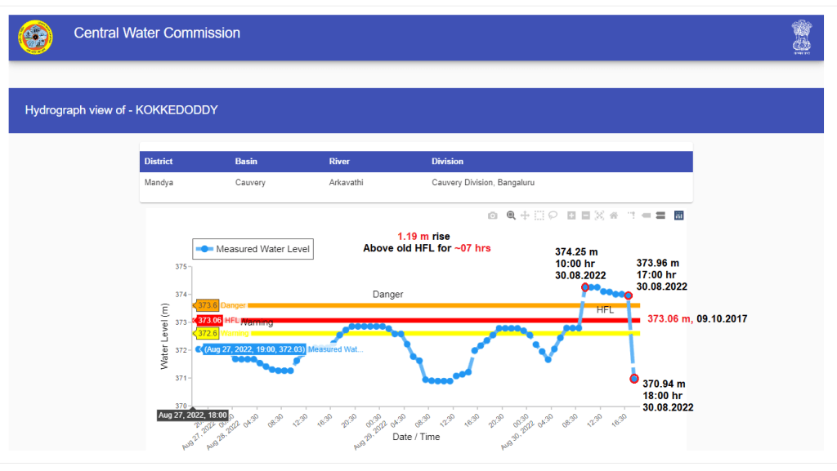Screen dimensions: 837x471
Task: Download the plot as PNG via camera icon
Action: (x=492, y=216)
